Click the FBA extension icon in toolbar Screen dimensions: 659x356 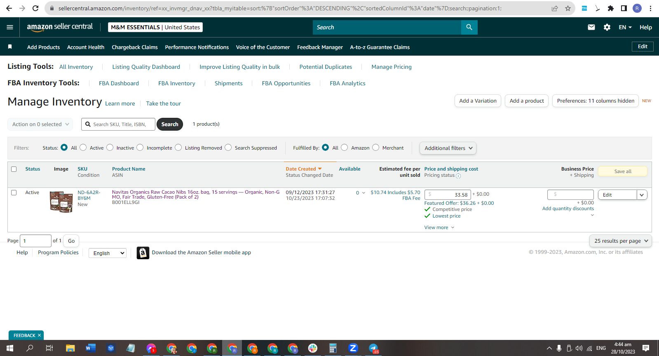coord(584,8)
